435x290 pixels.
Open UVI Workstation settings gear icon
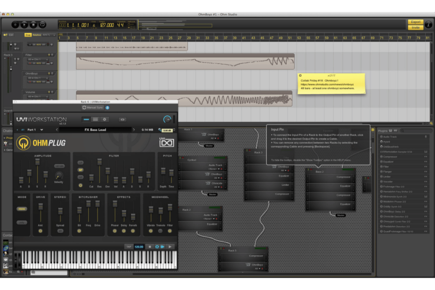[105, 119]
